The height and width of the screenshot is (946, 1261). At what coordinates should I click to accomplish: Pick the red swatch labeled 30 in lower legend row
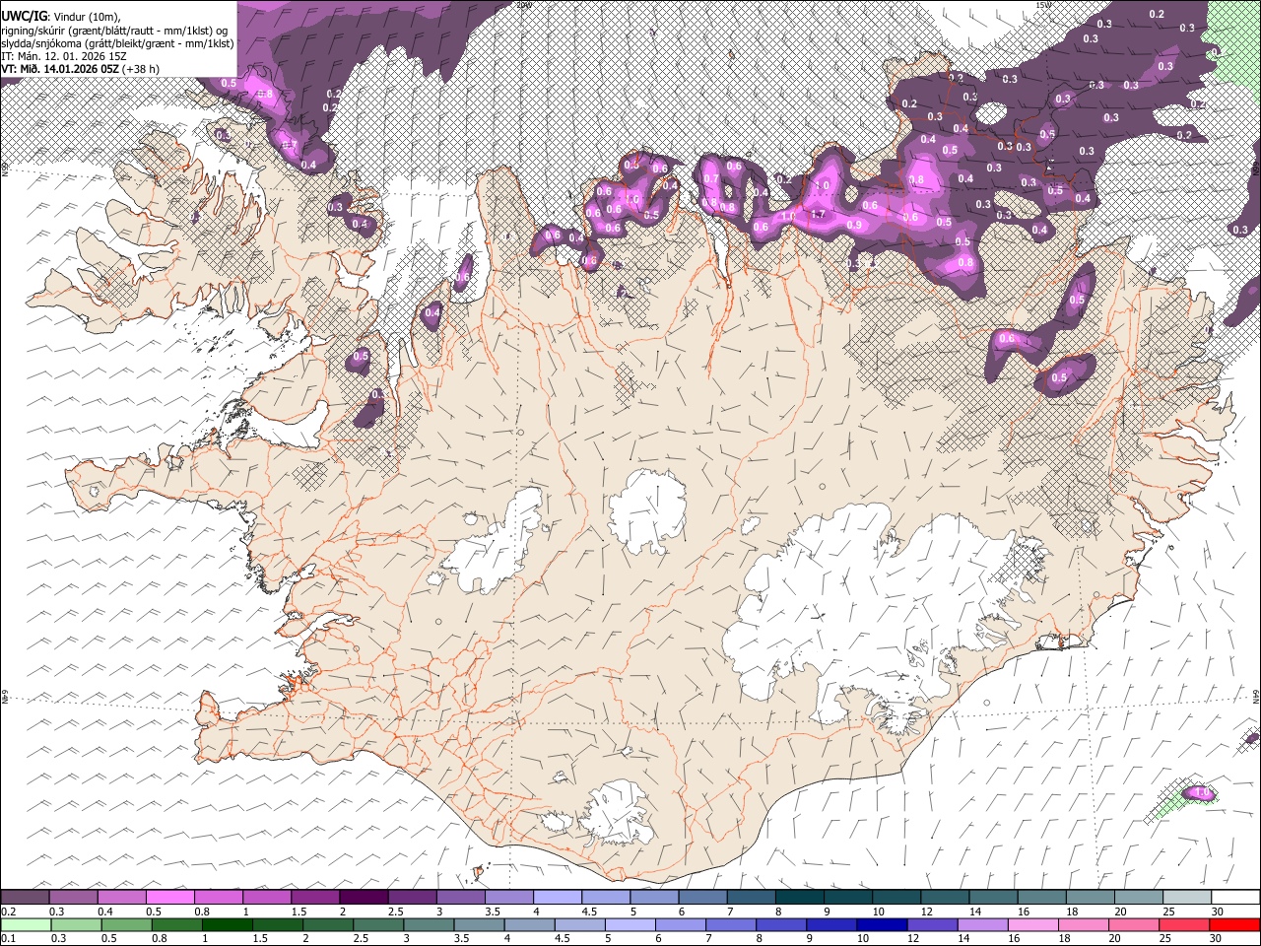(1233, 924)
